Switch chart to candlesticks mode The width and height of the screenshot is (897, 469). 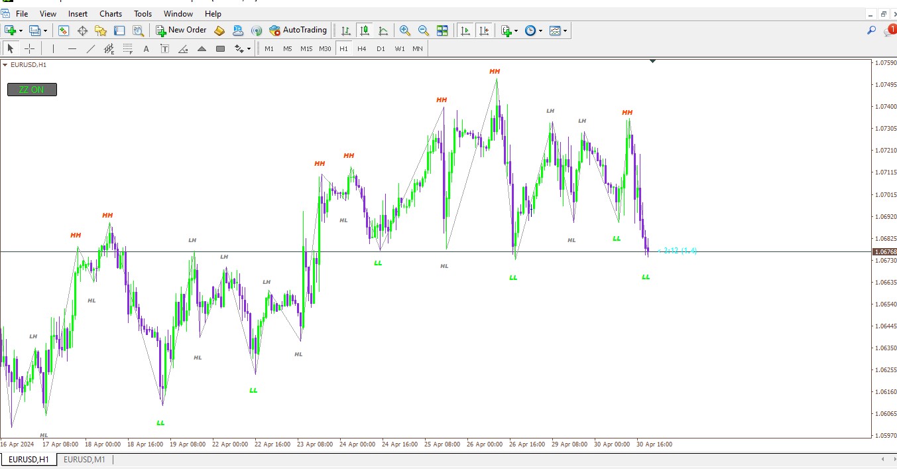[365, 31]
